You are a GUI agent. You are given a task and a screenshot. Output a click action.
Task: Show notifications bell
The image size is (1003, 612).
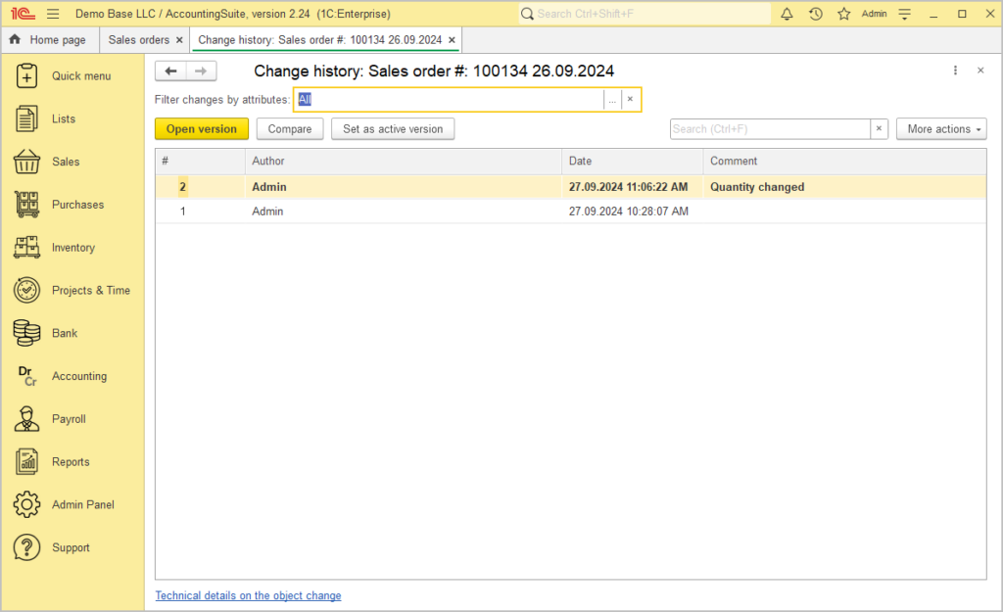tap(787, 14)
